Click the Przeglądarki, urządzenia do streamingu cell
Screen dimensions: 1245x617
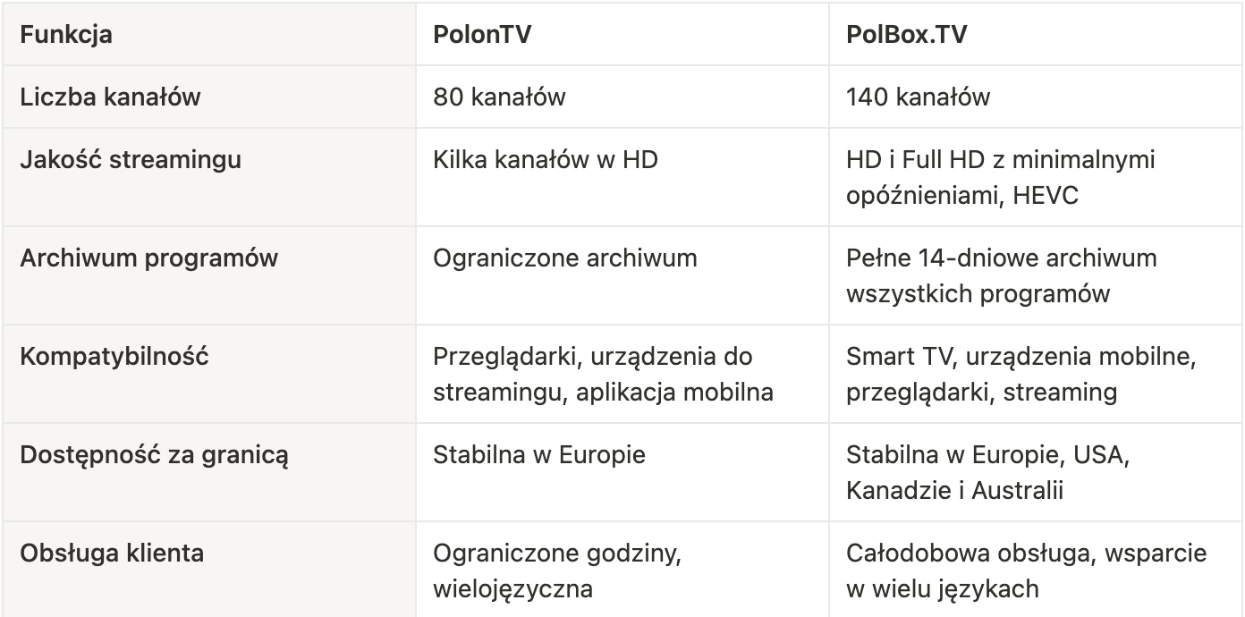pyautogui.click(x=603, y=374)
